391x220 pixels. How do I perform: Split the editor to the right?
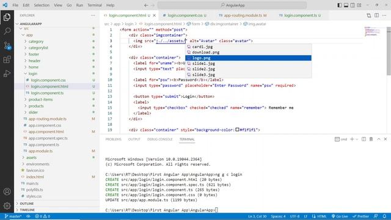(x=376, y=15)
